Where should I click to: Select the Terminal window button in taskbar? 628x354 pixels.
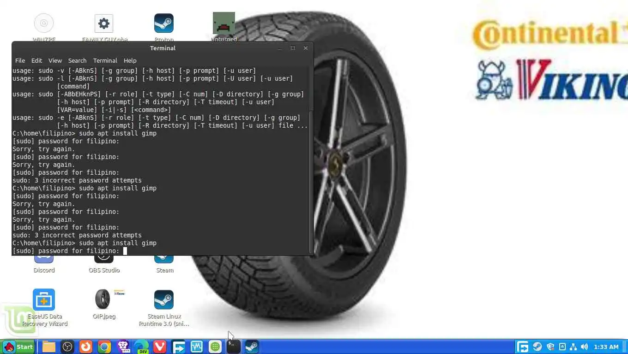point(234,347)
